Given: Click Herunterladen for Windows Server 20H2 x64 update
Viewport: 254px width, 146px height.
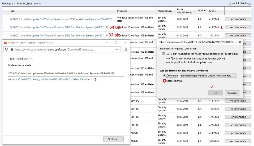Looking at the screenshot, I should coord(238,19).
